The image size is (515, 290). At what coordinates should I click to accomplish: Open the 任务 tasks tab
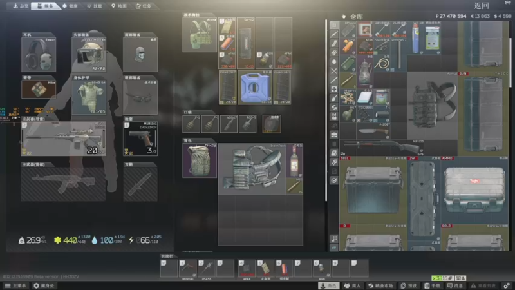144,6
